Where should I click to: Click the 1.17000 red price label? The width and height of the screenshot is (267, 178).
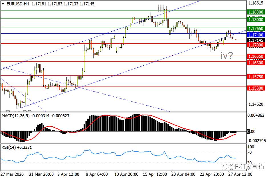[256, 45]
